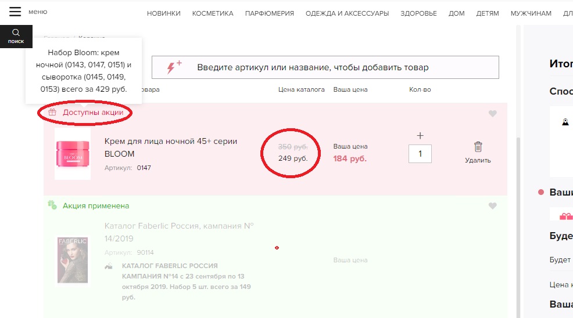Open ОДЕЖДА И АКСЕССУАРЫ menu
Image resolution: width=573 pixels, height=318 pixels.
click(347, 13)
